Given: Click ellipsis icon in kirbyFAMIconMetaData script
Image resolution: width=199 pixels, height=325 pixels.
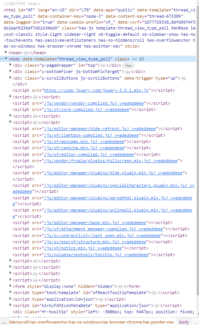Looking at the screenshot, I should (157, 305).
